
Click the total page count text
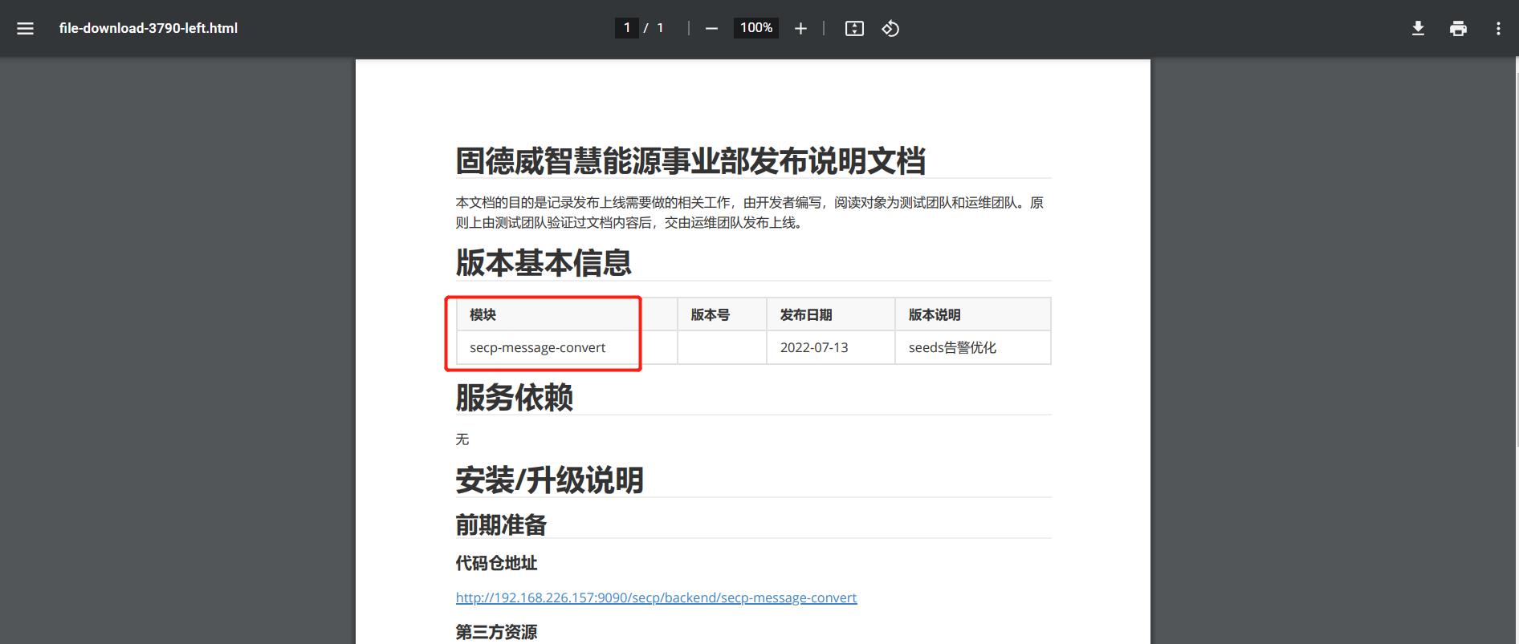tap(660, 28)
